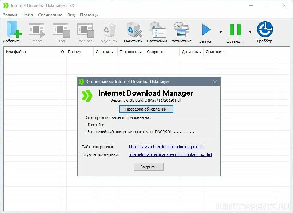The width and height of the screenshot is (293, 213).
Task: Click the Дата по... column header
Action: click(x=192, y=52)
